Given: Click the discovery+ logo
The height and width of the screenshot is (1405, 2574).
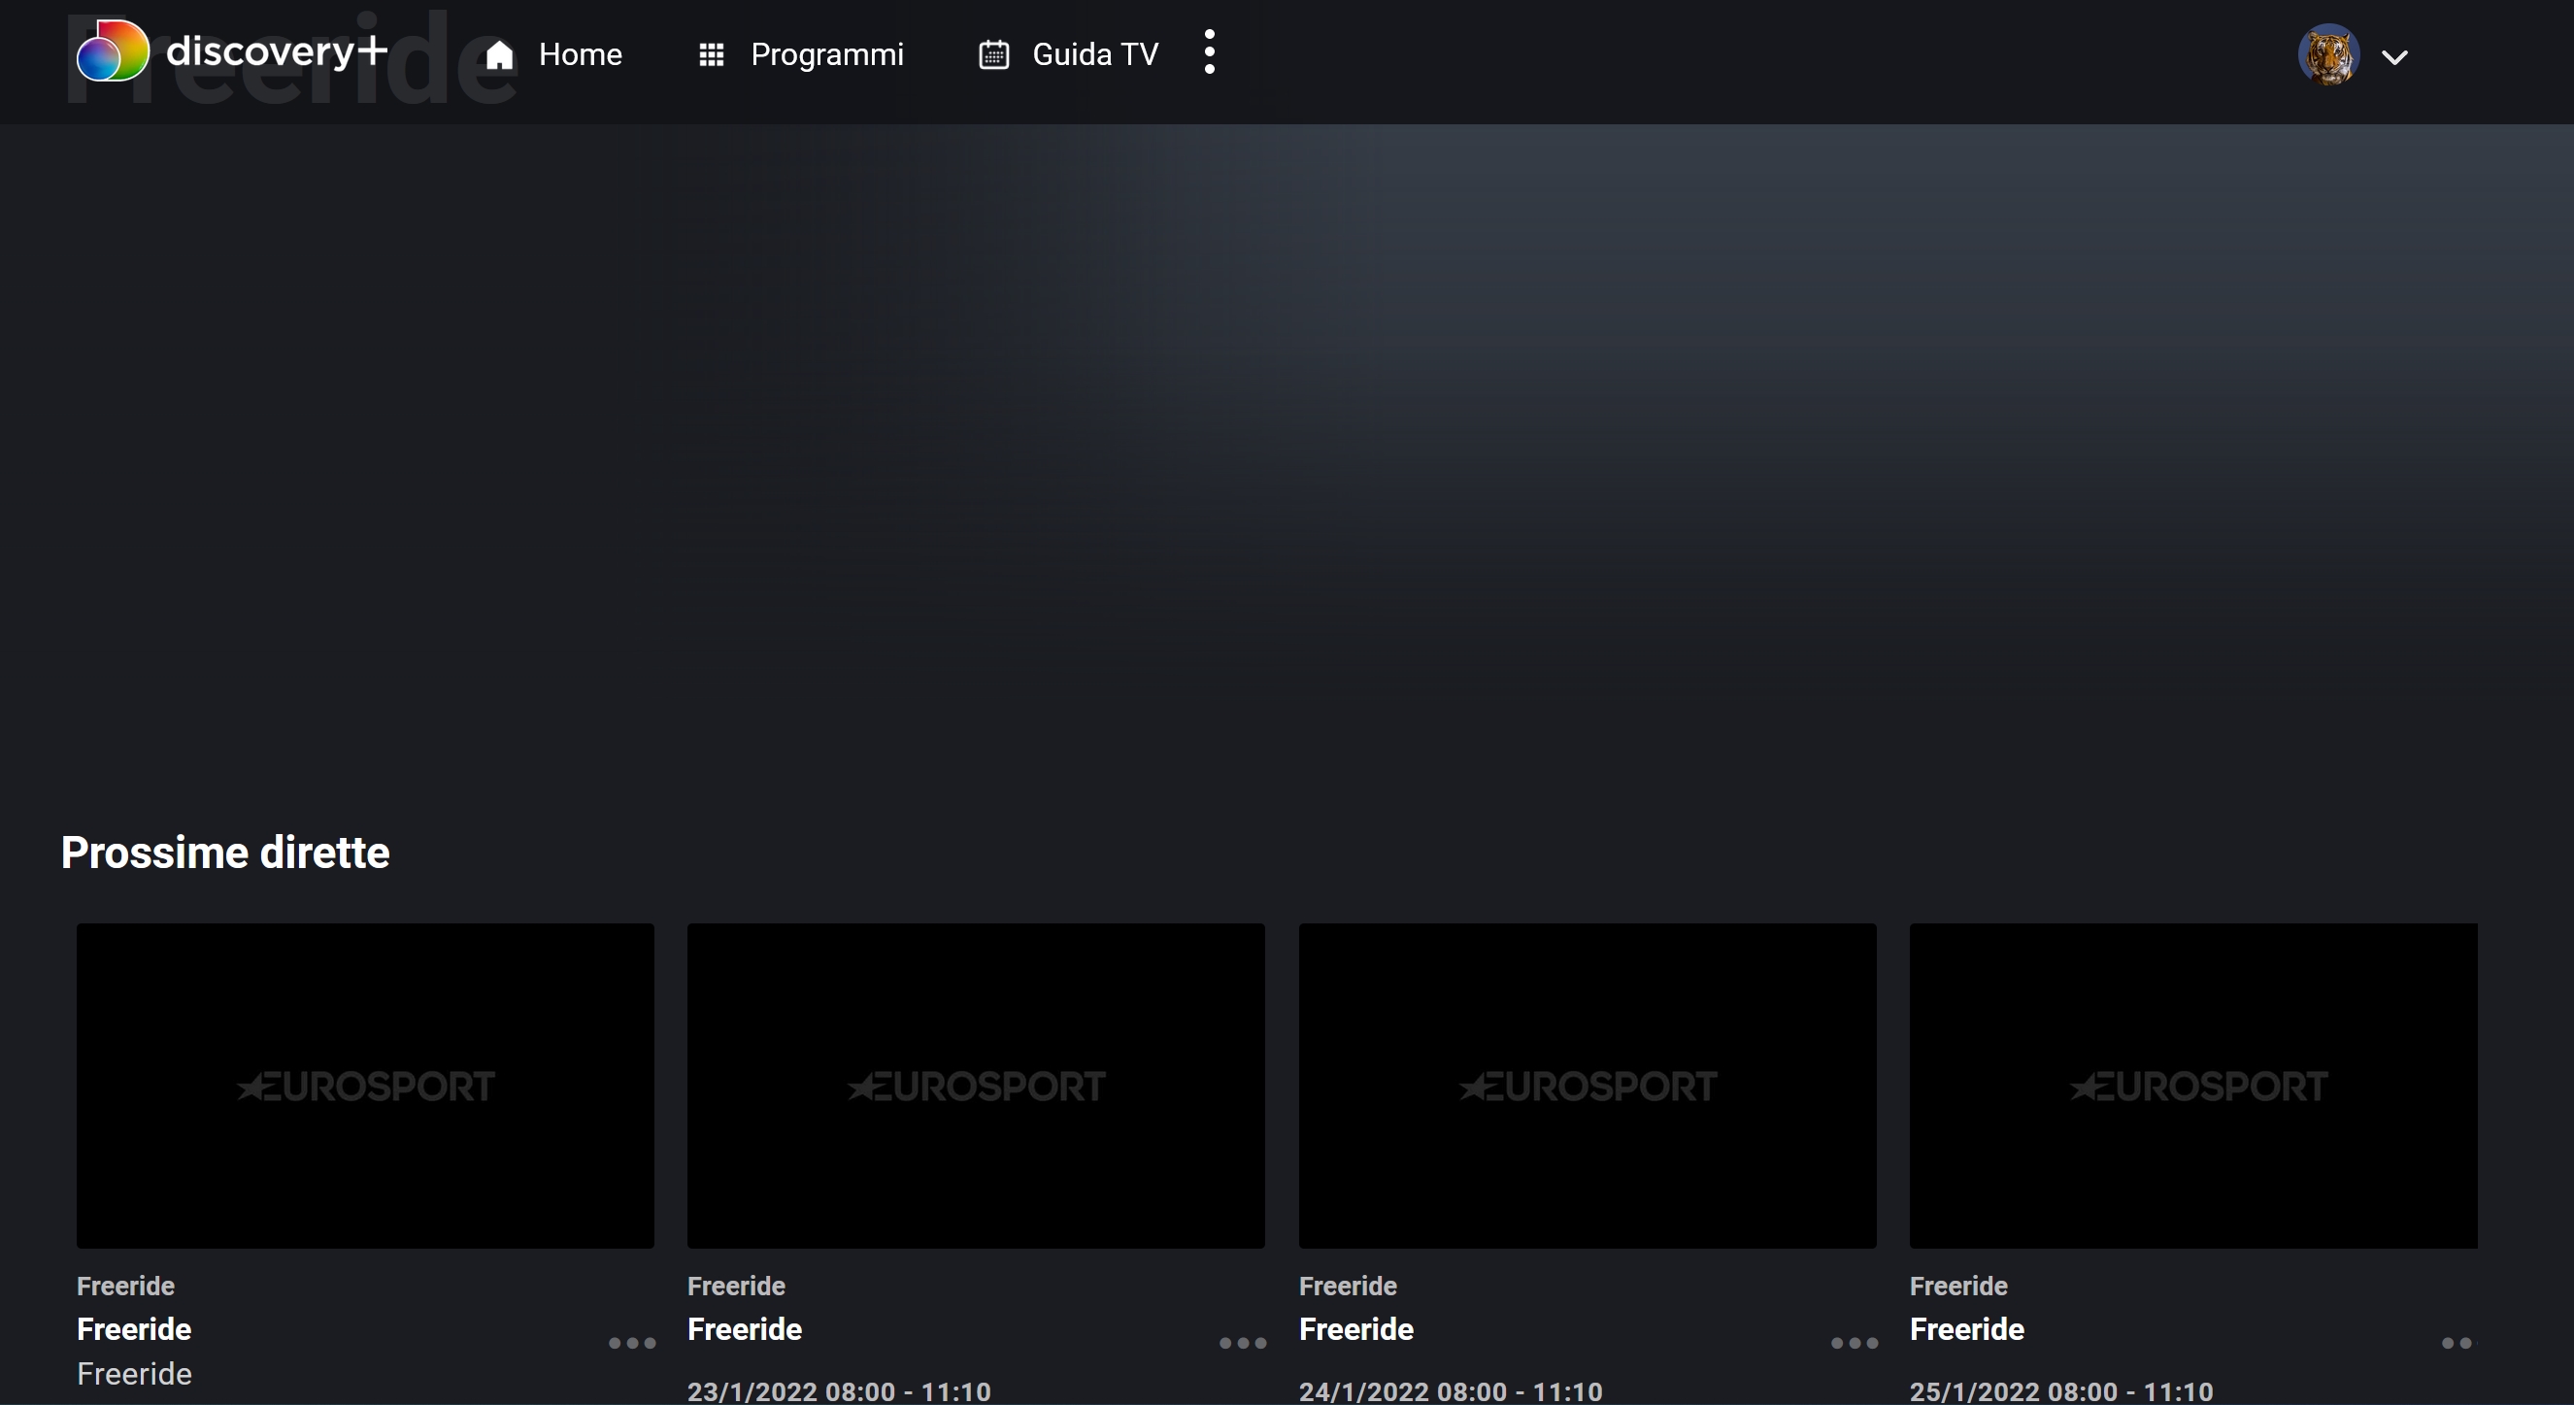Looking at the screenshot, I should click(x=232, y=50).
